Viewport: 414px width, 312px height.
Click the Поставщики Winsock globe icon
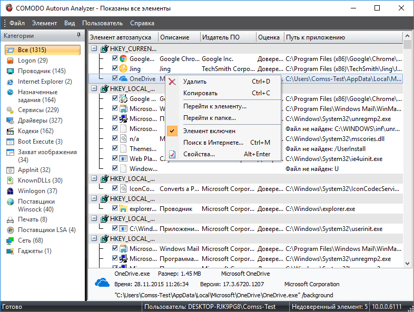(x=11, y=202)
